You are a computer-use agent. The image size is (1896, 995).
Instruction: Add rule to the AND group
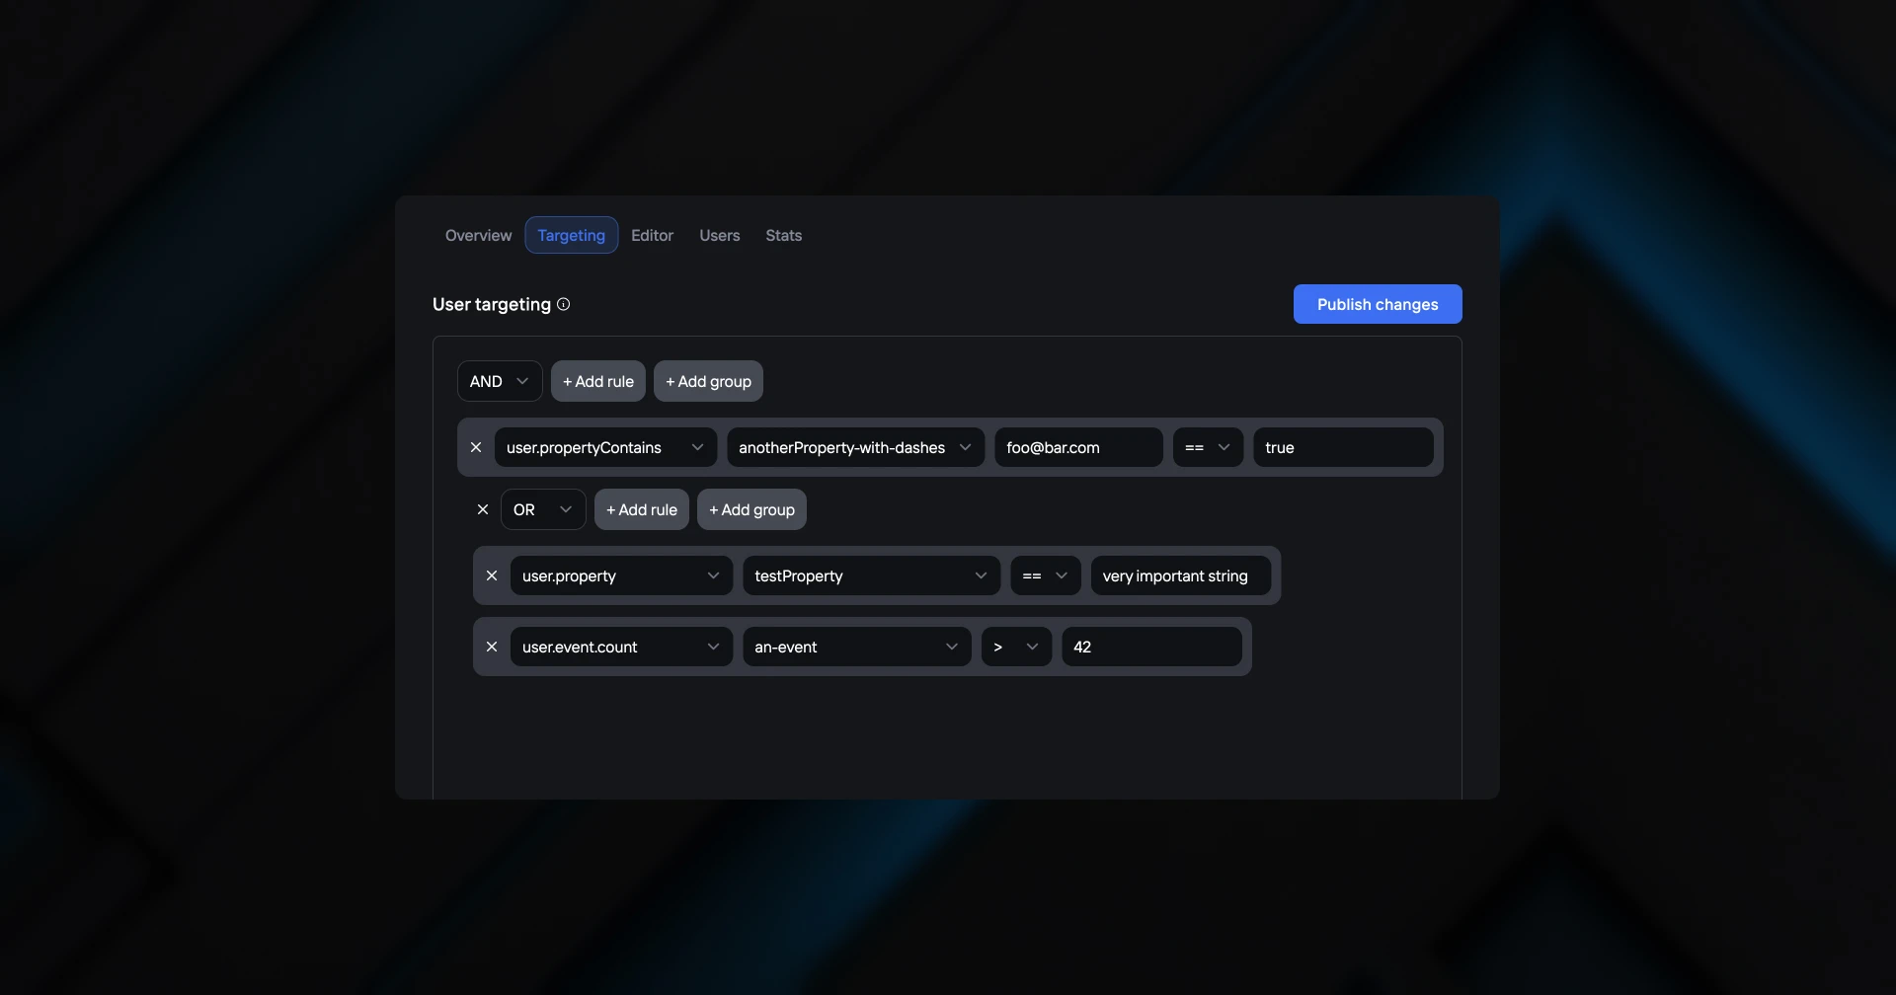[598, 381]
